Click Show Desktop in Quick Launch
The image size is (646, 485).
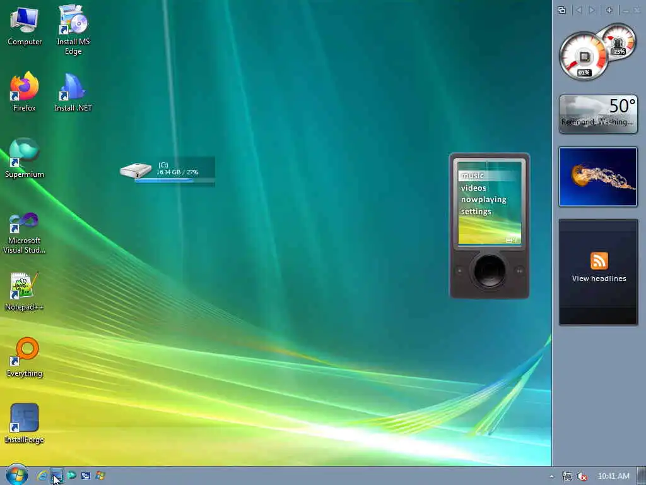click(x=56, y=476)
